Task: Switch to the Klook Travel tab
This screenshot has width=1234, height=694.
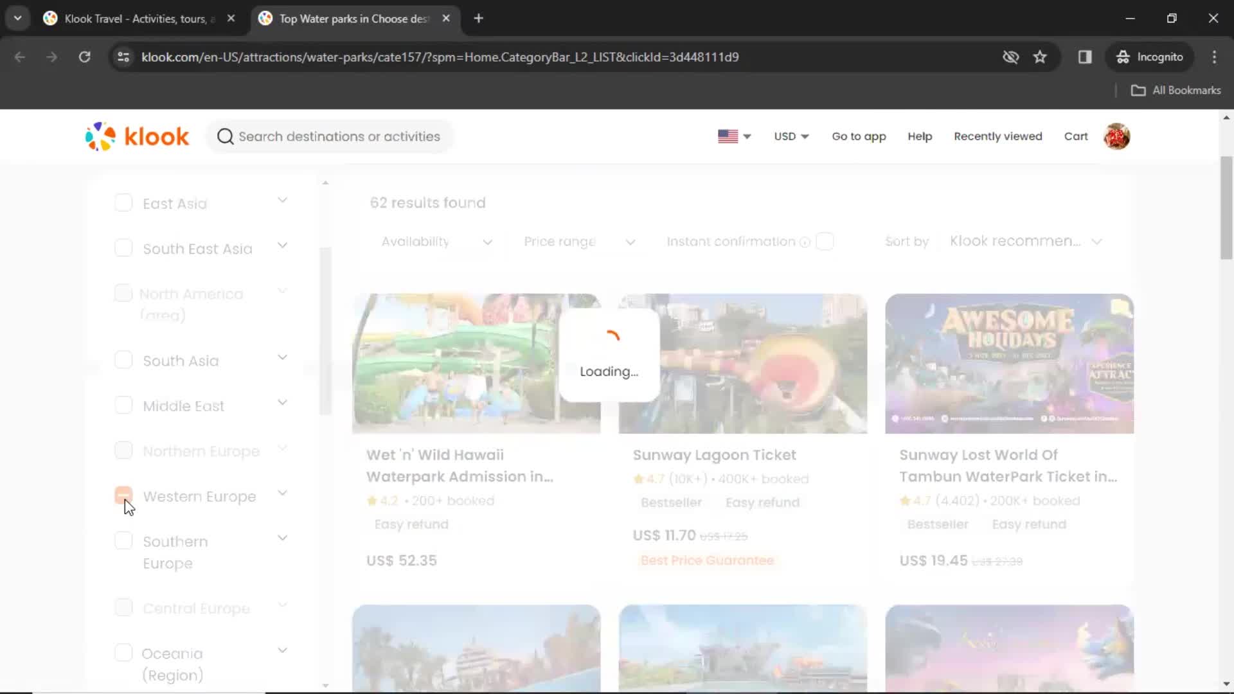Action: click(x=139, y=19)
